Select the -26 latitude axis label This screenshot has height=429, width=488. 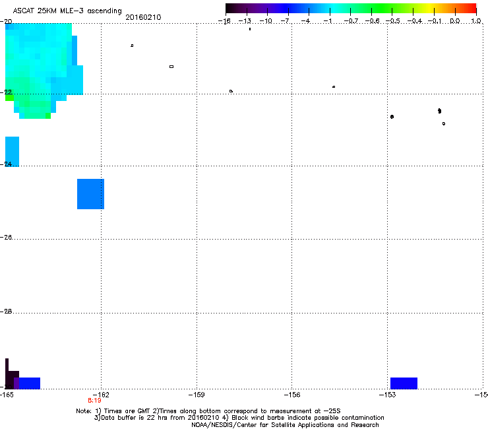click(7, 238)
